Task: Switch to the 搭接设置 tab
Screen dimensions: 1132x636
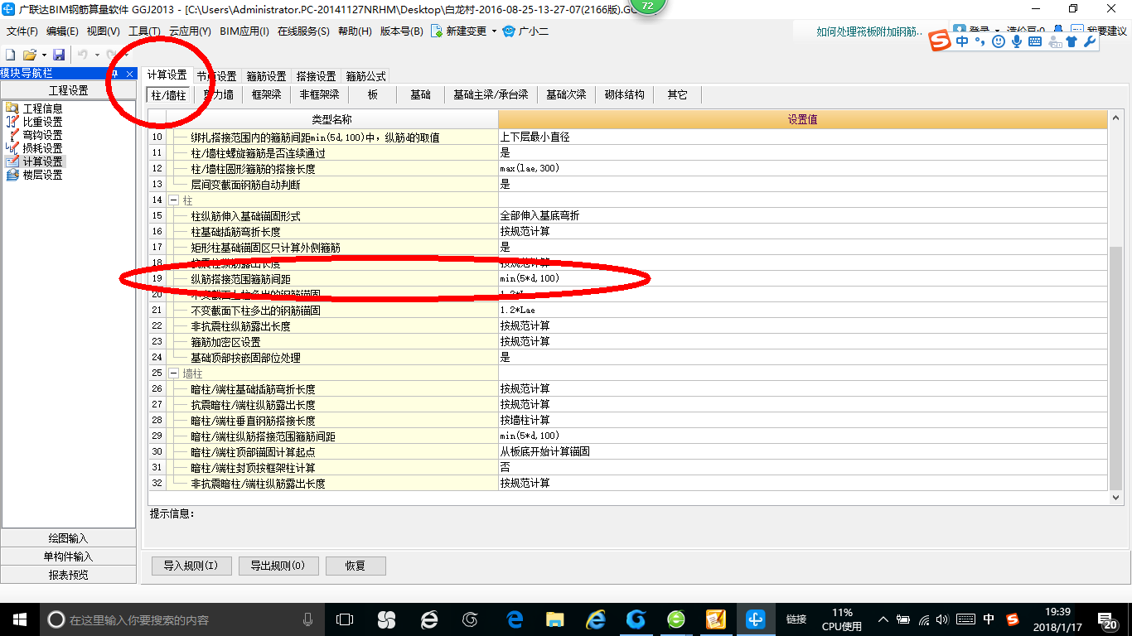Action: click(316, 76)
